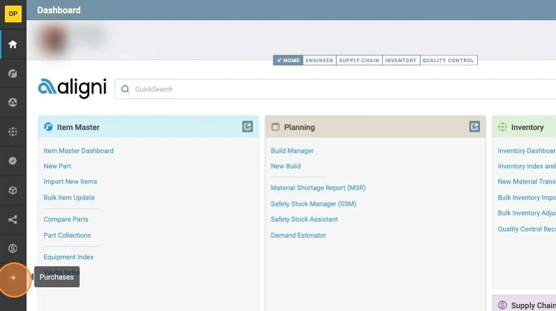Viewport: 556px width, 311px height.
Task: Open Planning panel external link icon
Action: pos(474,127)
